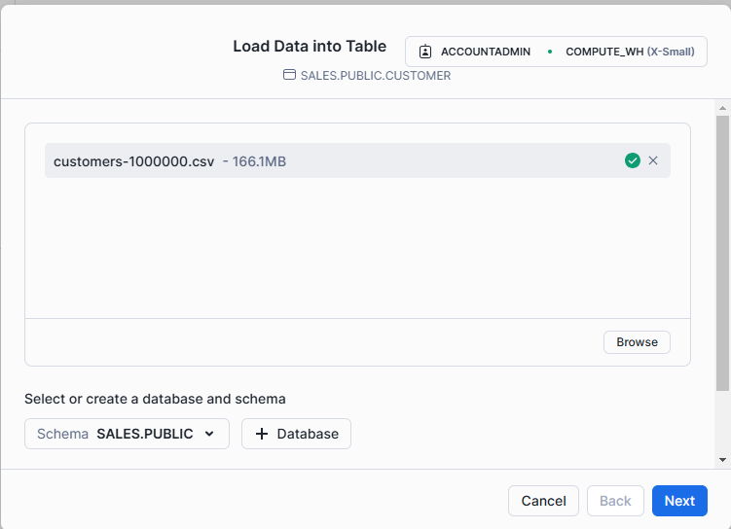Click the Database button label
Viewport: 731px width, 529px height.
click(x=308, y=434)
